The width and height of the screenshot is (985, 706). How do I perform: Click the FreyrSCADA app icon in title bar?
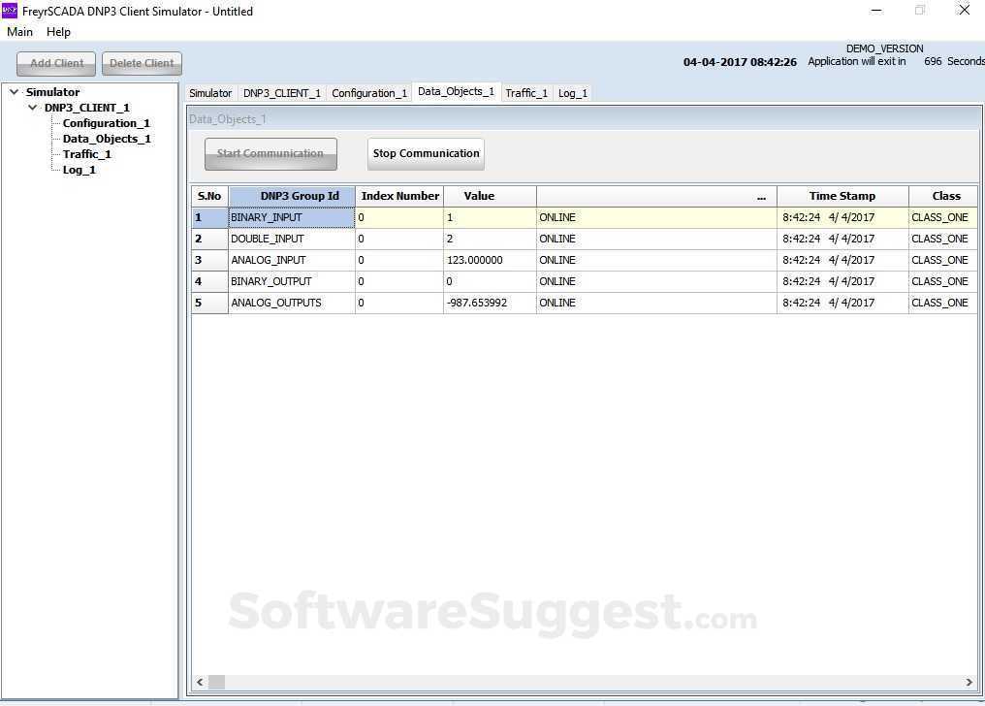tap(12, 11)
